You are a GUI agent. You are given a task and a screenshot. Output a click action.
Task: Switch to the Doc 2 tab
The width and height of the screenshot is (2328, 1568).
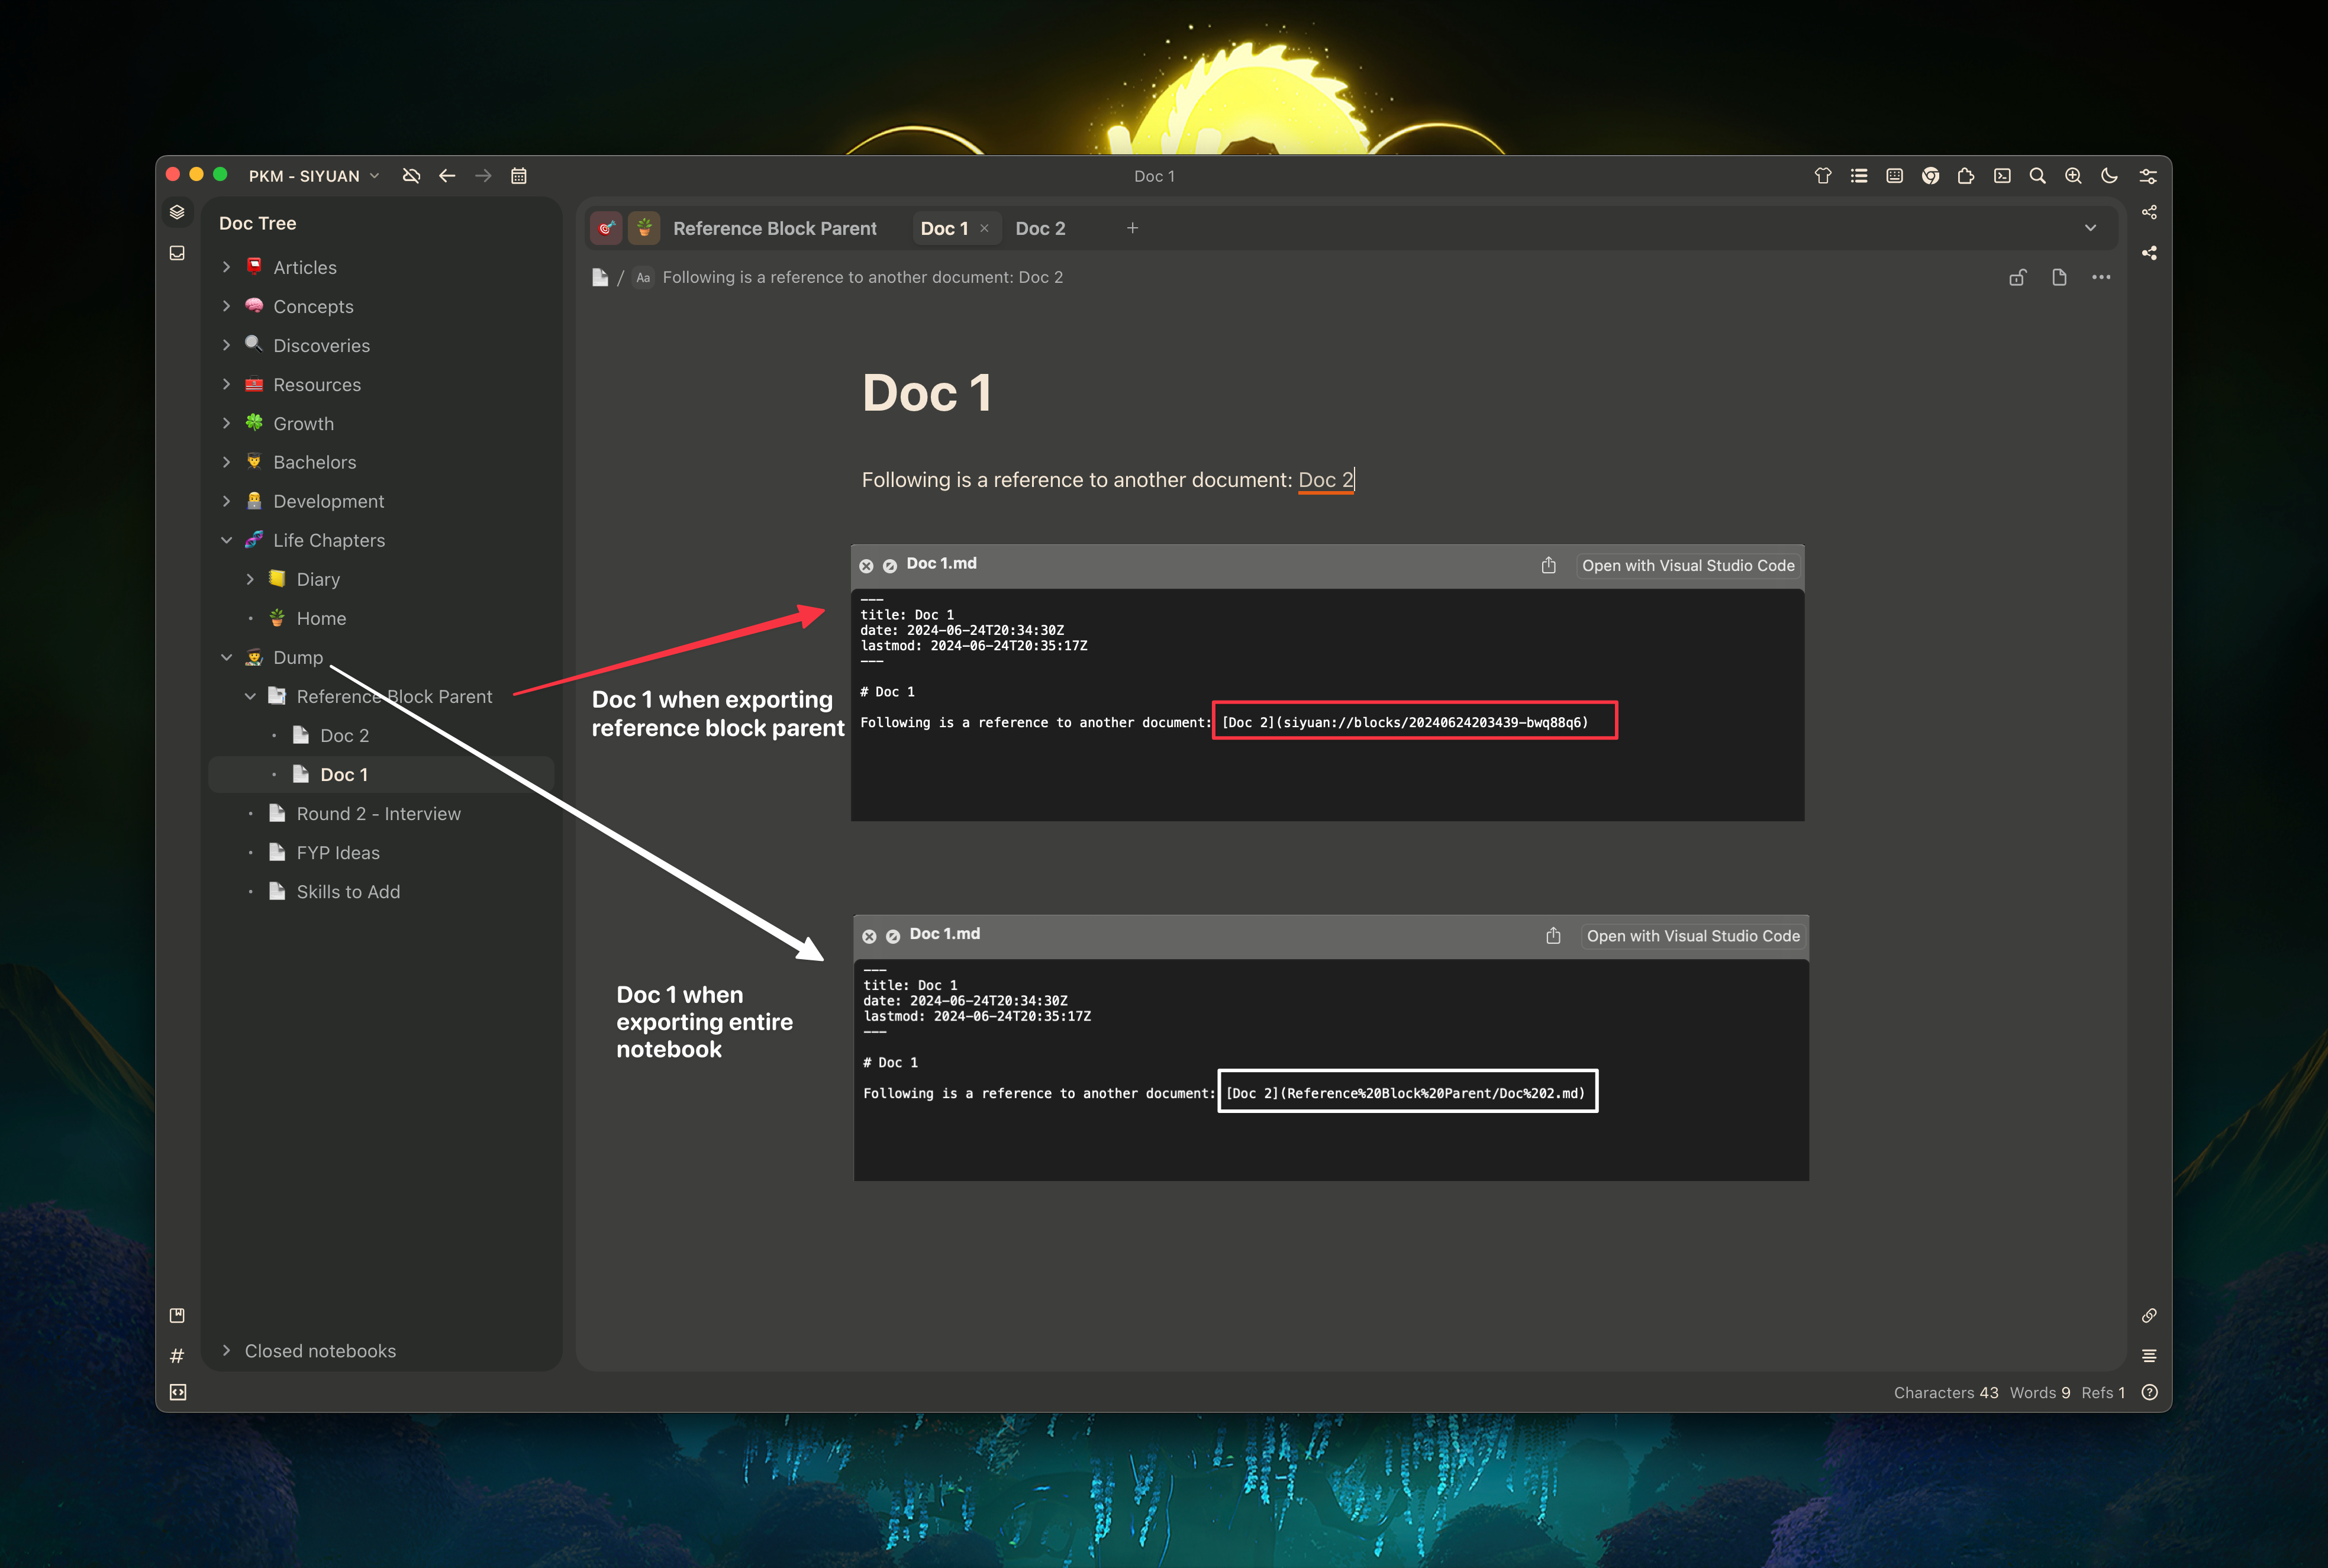[1040, 228]
